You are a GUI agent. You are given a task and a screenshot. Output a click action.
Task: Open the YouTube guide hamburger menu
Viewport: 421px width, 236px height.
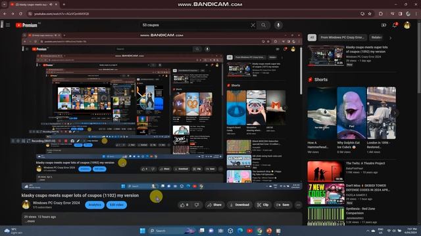8,25
